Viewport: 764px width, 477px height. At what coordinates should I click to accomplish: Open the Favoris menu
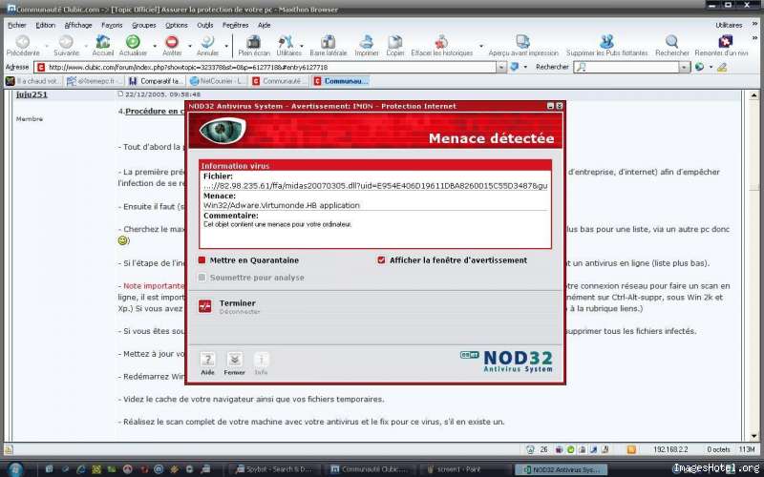pyautogui.click(x=112, y=25)
